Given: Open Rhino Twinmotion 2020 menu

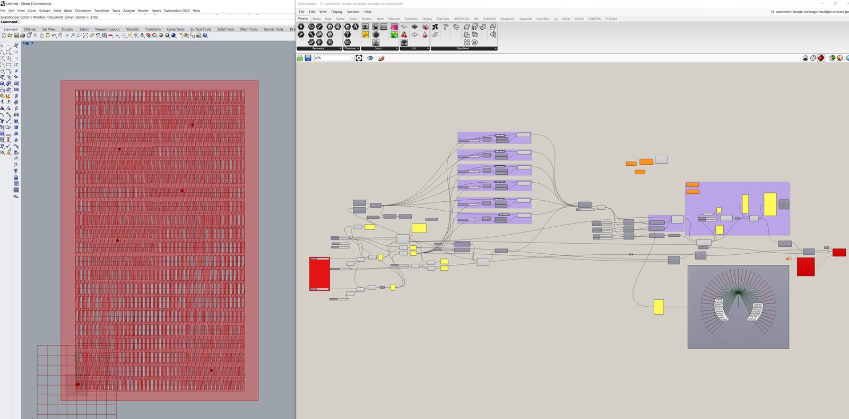Looking at the screenshot, I should click(177, 11).
